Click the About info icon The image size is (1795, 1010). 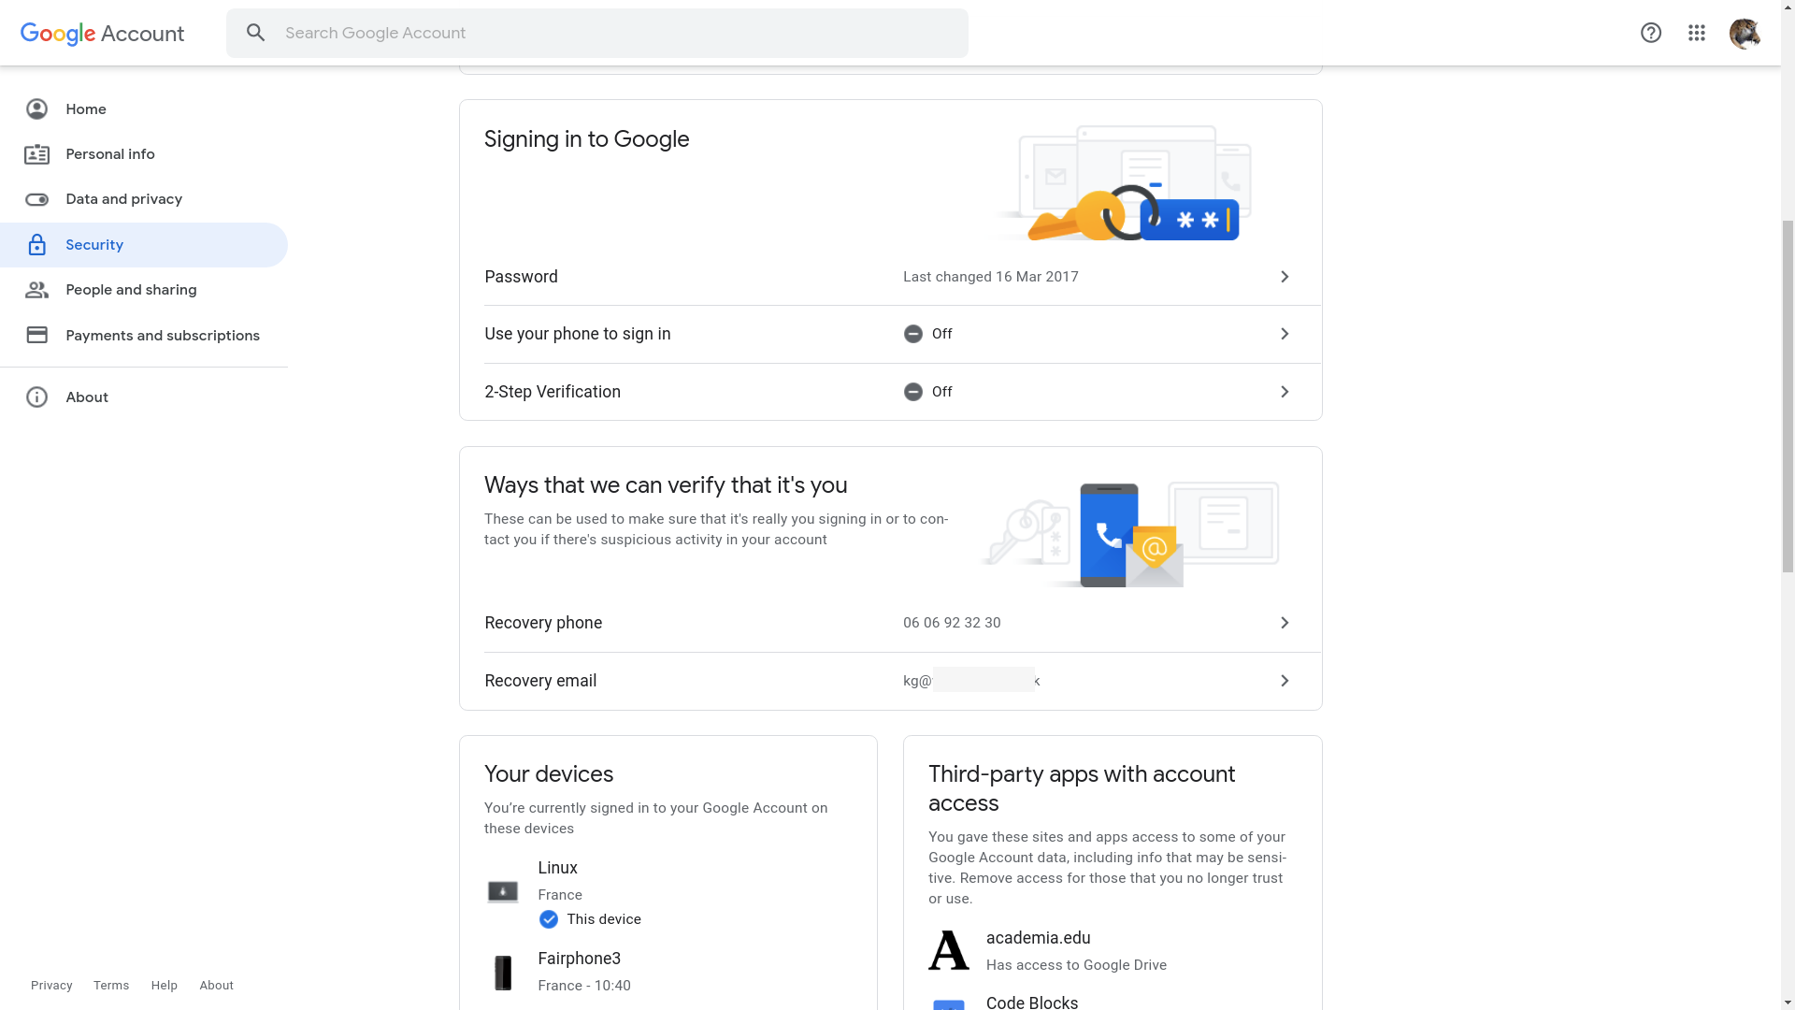(x=36, y=397)
